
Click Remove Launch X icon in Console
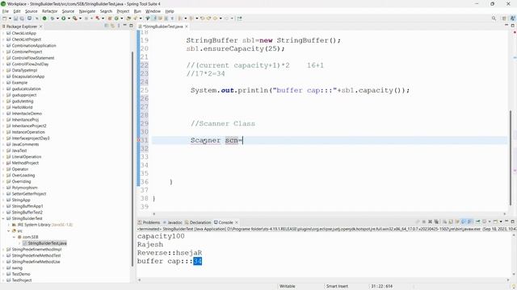430,222
